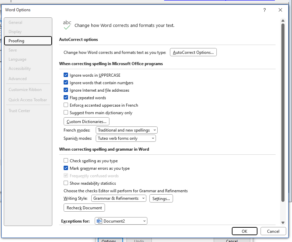Click the vertical scrollbar thumb
The width and height of the screenshot is (292, 242).
click(283, 112)
